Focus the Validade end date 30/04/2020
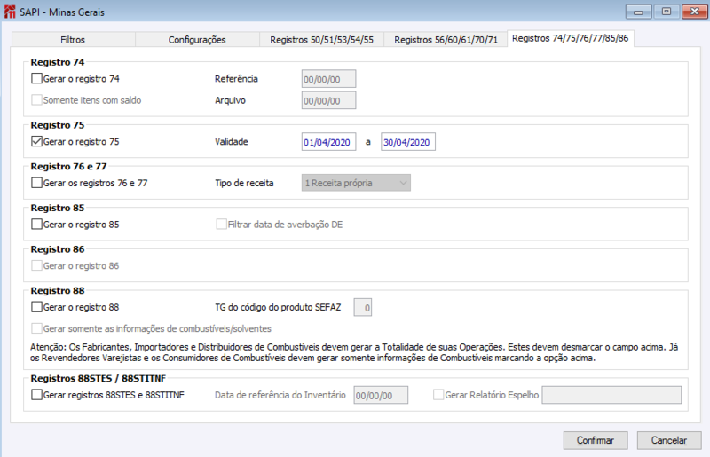The width and height of the screenshot is (710, 457). (x=408, y=142)
